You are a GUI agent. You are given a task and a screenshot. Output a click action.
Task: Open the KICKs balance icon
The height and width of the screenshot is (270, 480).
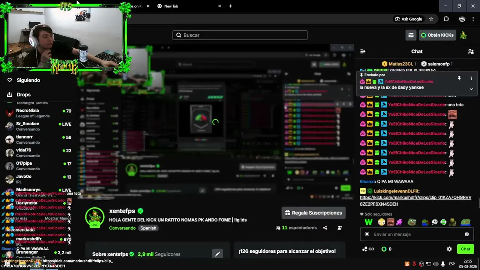coord(384,249)
